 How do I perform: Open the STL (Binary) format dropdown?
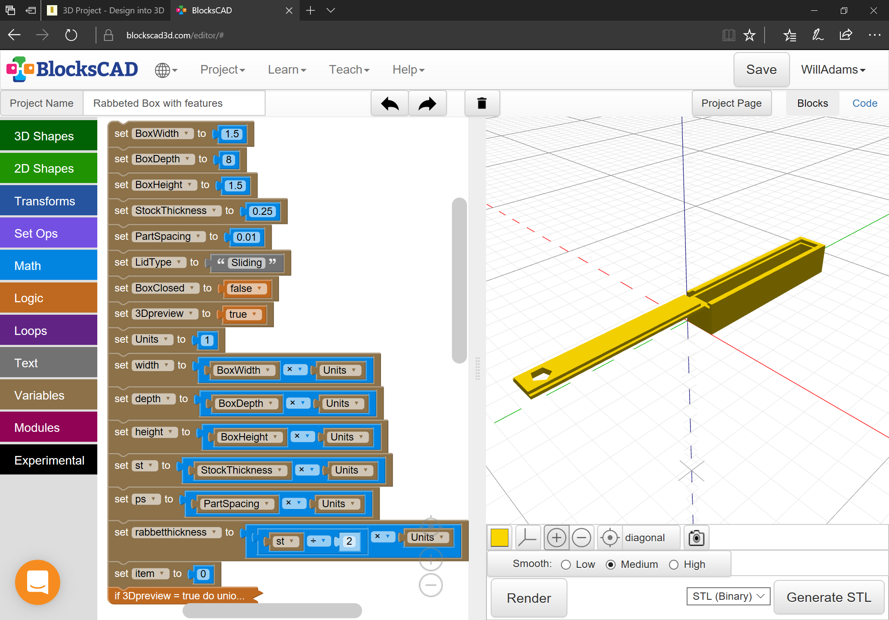(728, 596)
